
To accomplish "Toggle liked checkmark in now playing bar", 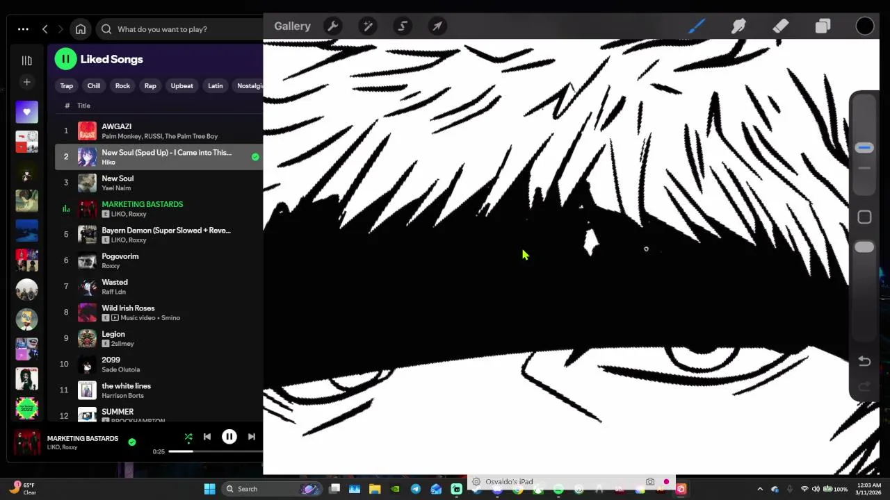I will click(132, 442).
